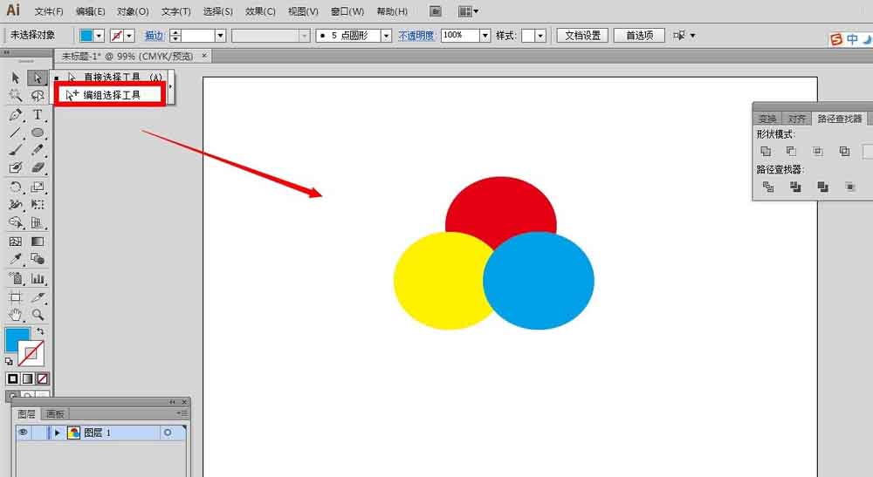Viewport: 873px width, 477px height.
Task: Open stroke color dropdown in control bar
Action: pos(129,36)
